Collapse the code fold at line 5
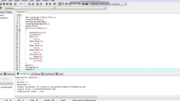Viewport: 180px width, 101px height. click(x=19, y=15)
